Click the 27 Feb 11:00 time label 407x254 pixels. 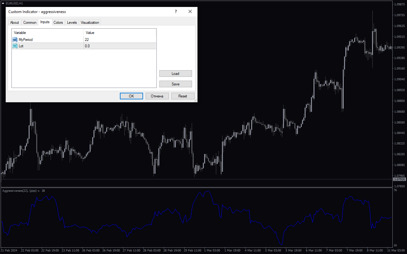pyautogui.click(x=131, y=251)
